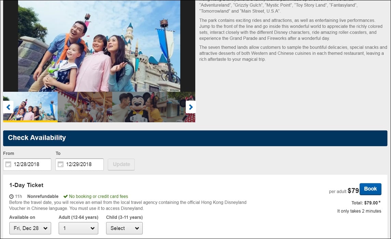Viewport: 391px width, 239px height.
Task: Click the It only takes 2 minutes text
Action: (359, 211)
